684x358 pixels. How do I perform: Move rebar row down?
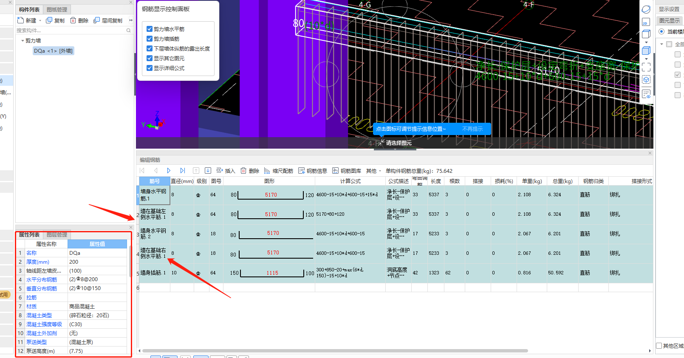coord(208,171)
